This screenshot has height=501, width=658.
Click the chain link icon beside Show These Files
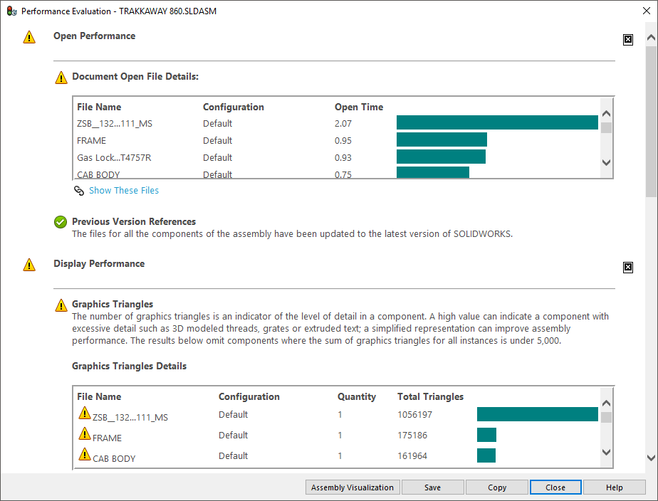79,191
